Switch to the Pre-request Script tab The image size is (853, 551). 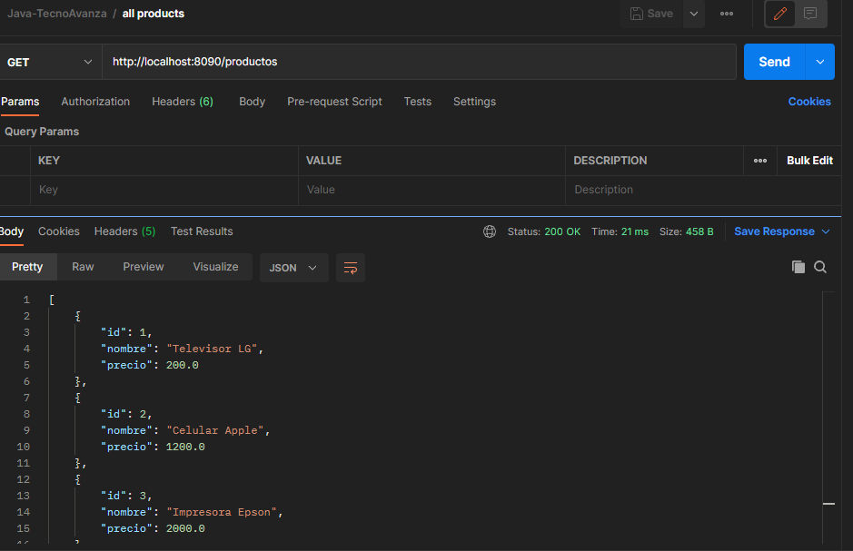(x=332, y=101)
